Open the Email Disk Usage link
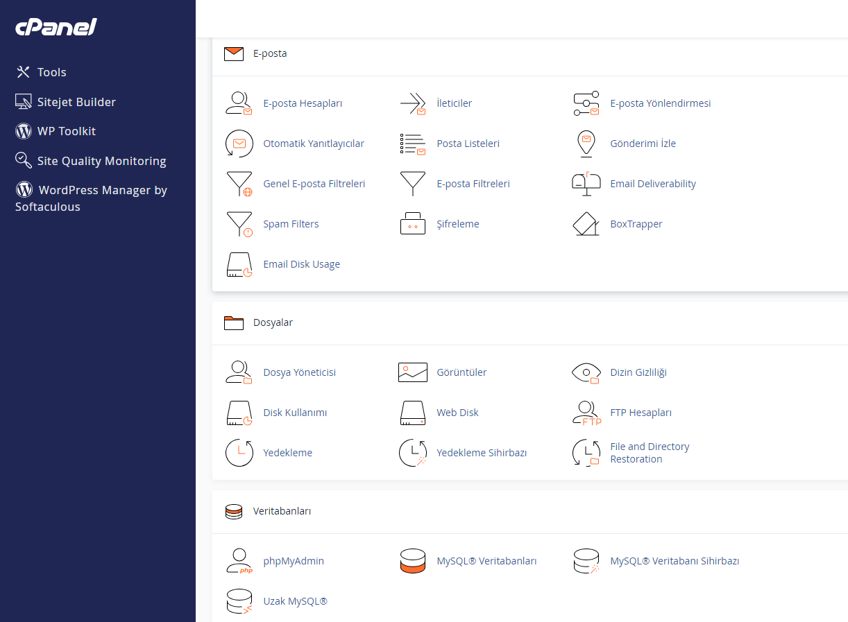The height and width of the screenshot is (622, 848). coord(302,264)
